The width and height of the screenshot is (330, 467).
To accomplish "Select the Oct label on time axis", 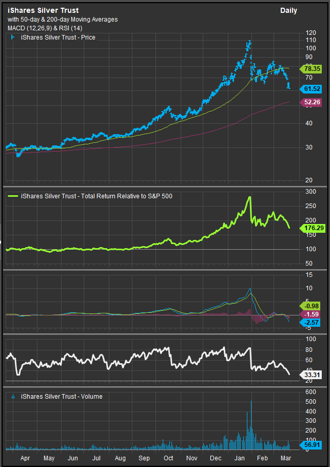I will pos(168,457).
